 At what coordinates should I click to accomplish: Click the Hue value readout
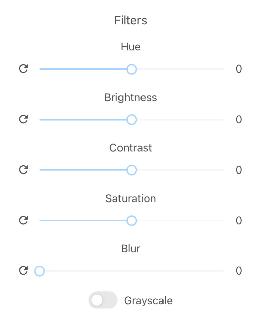(239, 69)
